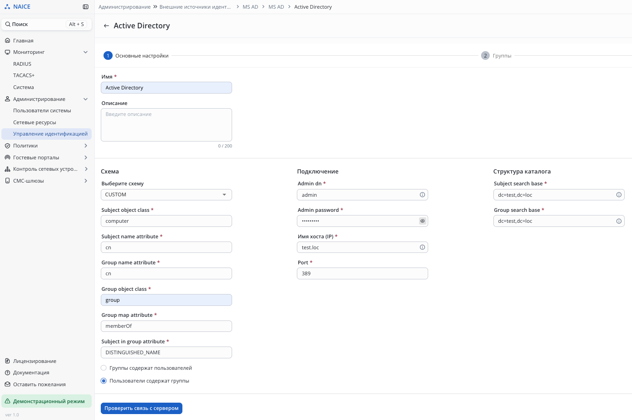Click the Port input field
This screenshot has height=420, width=632.
(362, 273)
